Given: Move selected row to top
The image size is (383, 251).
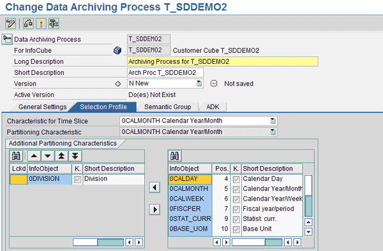Looking at the screenshot, I should (61, 156).
